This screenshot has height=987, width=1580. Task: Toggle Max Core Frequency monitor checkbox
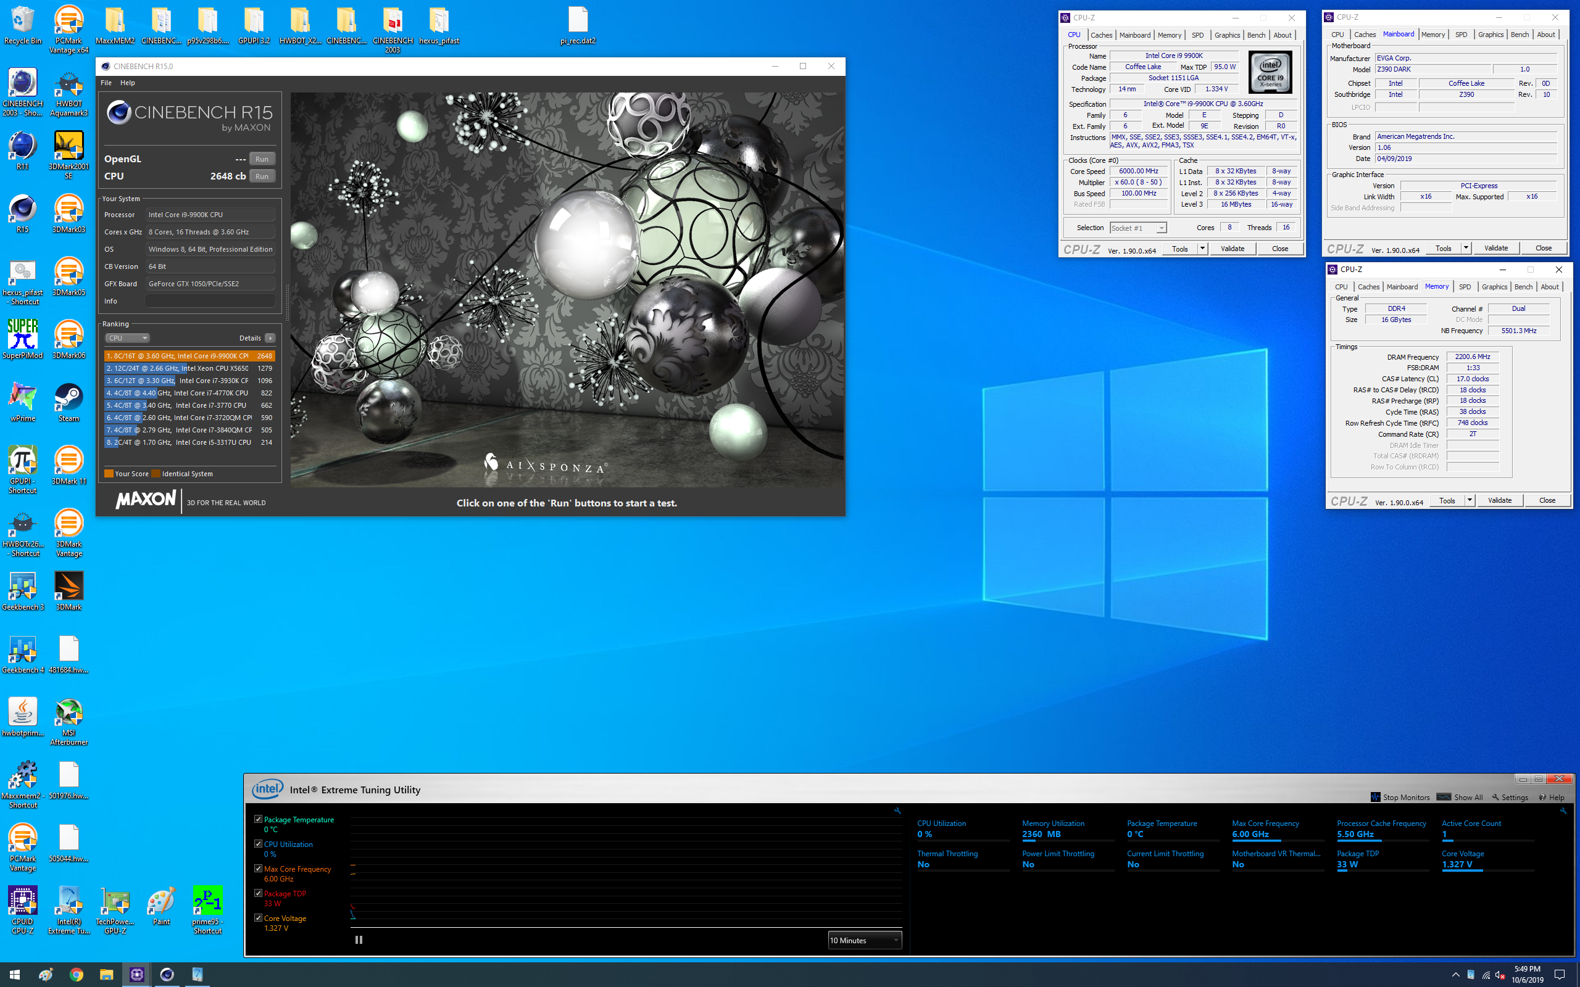tap(258, 868)
